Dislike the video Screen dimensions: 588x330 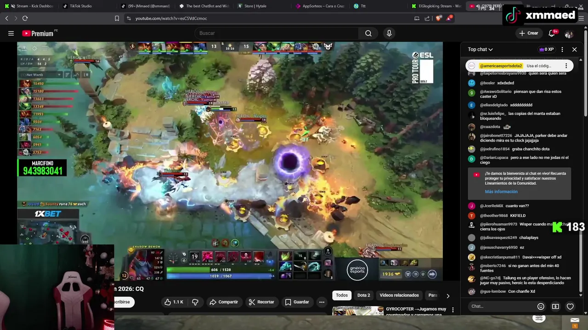tap(195, 302)
